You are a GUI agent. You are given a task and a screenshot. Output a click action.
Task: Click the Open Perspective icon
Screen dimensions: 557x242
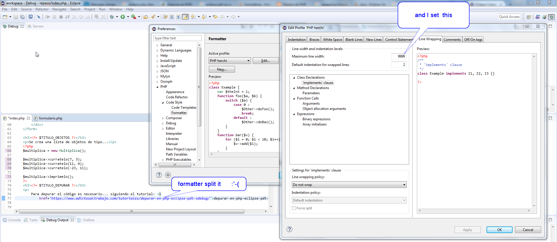click(529, 17)
